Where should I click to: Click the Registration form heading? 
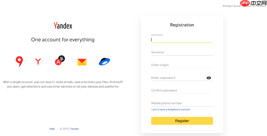tap(182, 25)
